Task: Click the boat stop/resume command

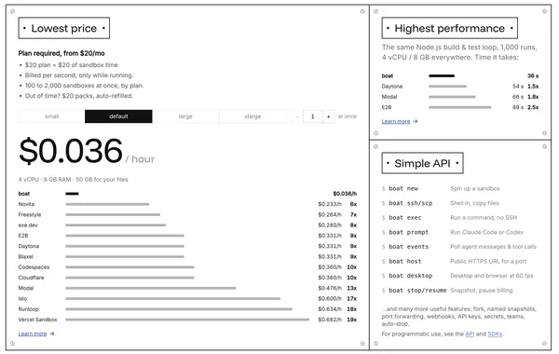Action: pyautogui.click(x=417, y=291)
